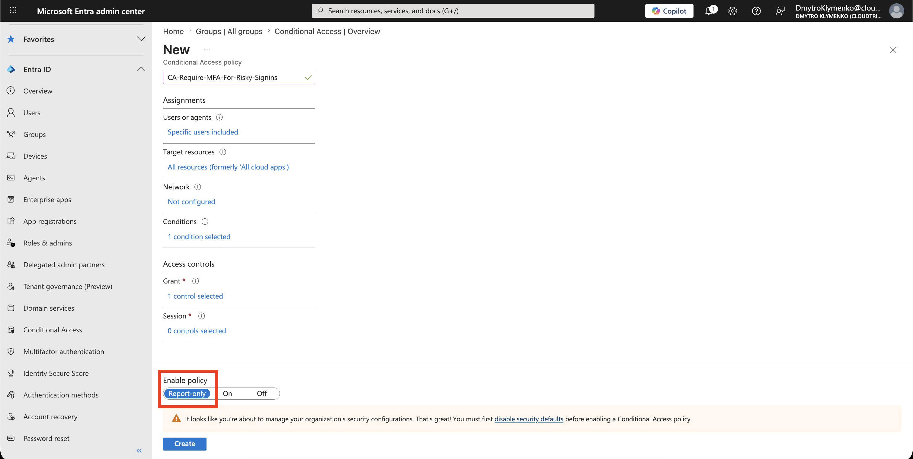Click the Entra ID diamond icon
913x459 pixels.
point(11,69)
